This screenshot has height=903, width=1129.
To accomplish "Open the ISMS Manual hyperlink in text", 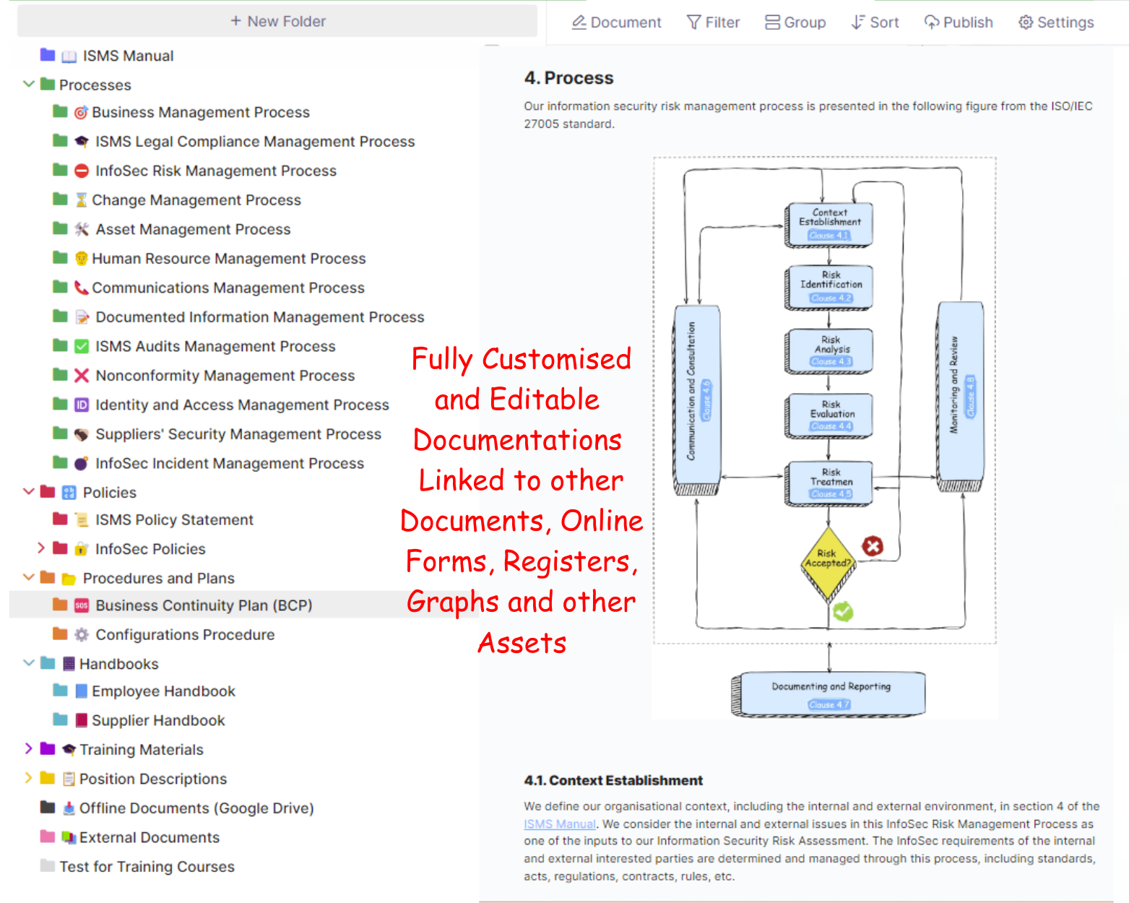I will (x=559, y=824).
